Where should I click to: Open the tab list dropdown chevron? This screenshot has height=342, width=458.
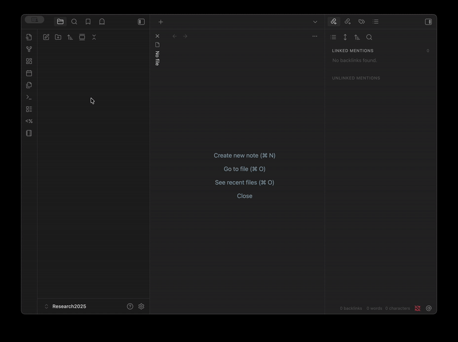tap(315, 22)
